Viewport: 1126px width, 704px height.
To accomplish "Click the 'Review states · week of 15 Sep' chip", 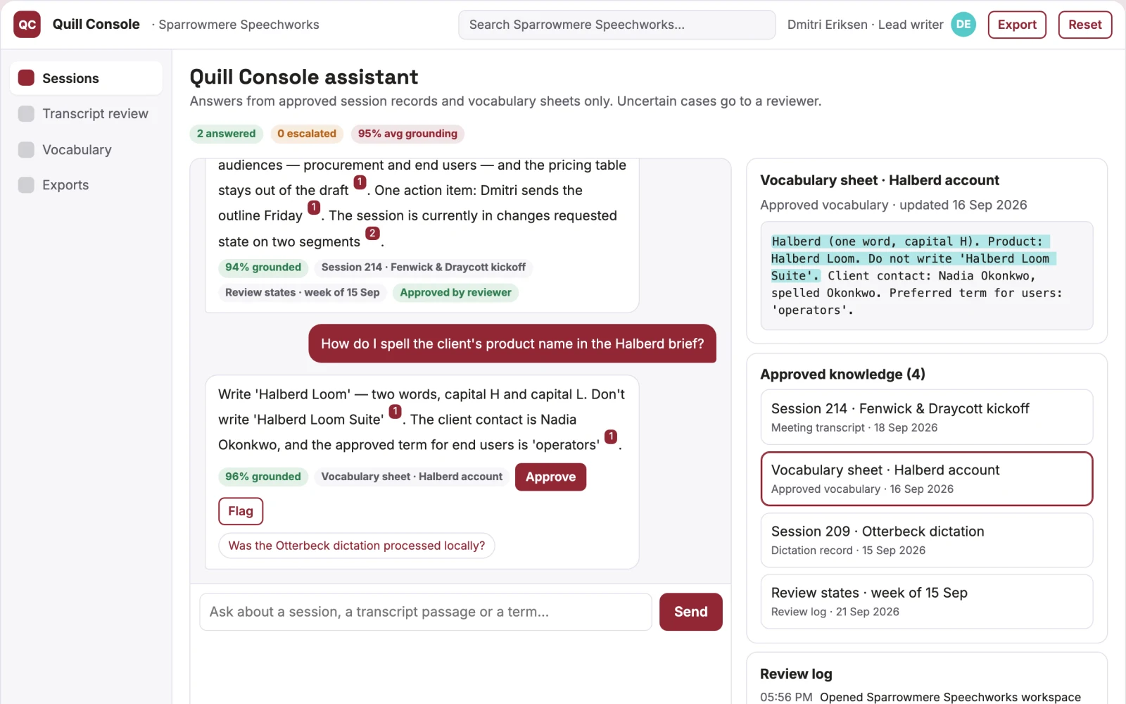I will 303,293.
